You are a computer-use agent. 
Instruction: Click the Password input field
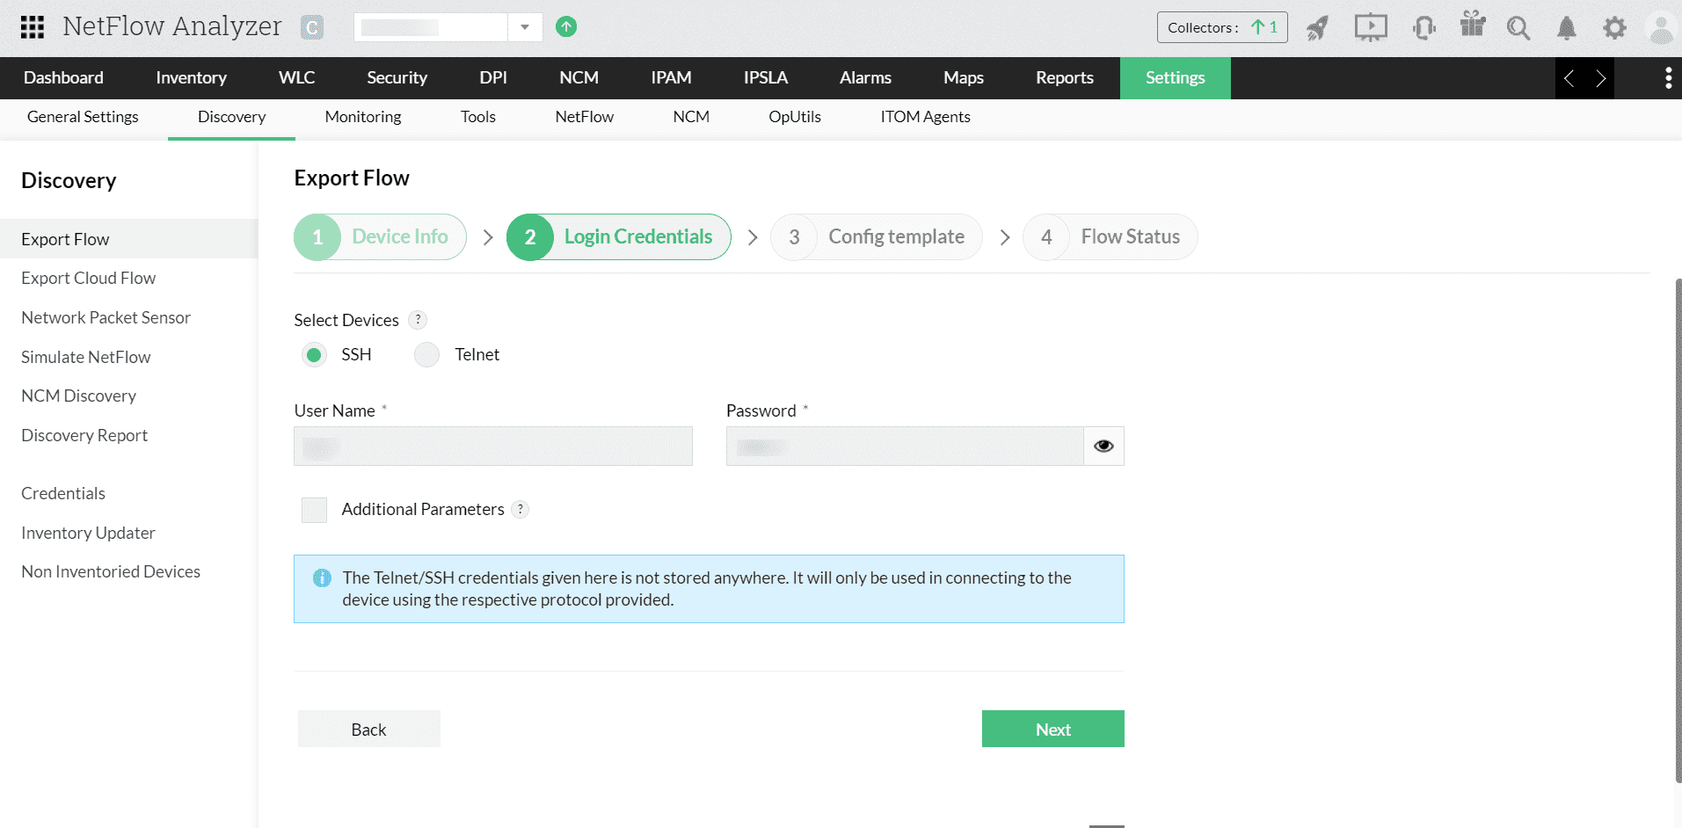tap(905, 447)
